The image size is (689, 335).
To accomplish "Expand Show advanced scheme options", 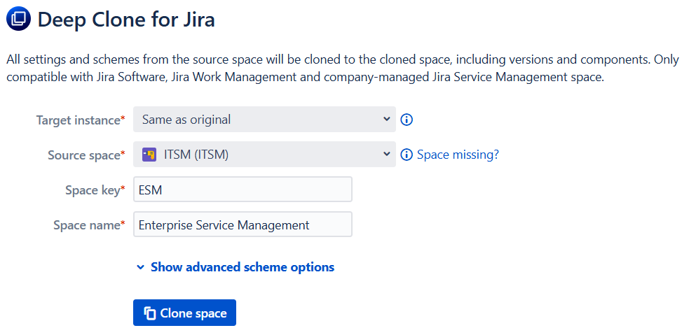I will tap(242, 267).
